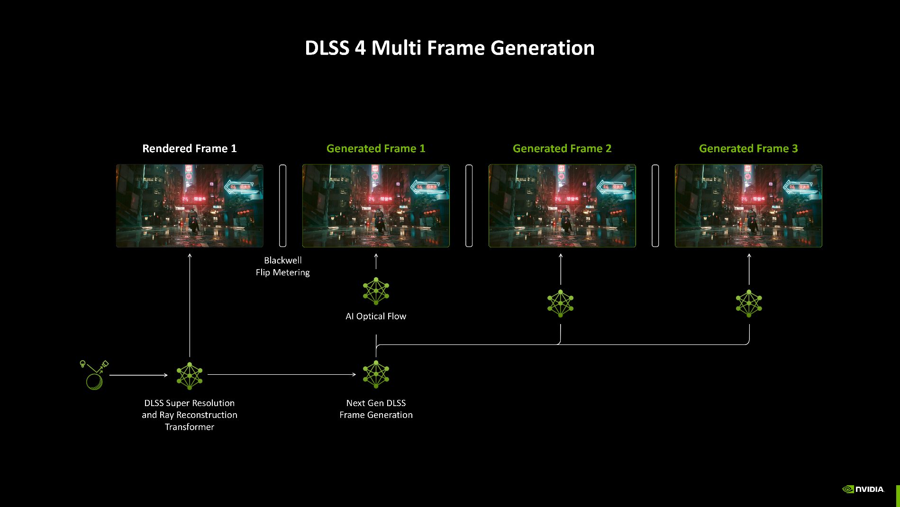Click the Rendered Frame 1 heading

190,148
